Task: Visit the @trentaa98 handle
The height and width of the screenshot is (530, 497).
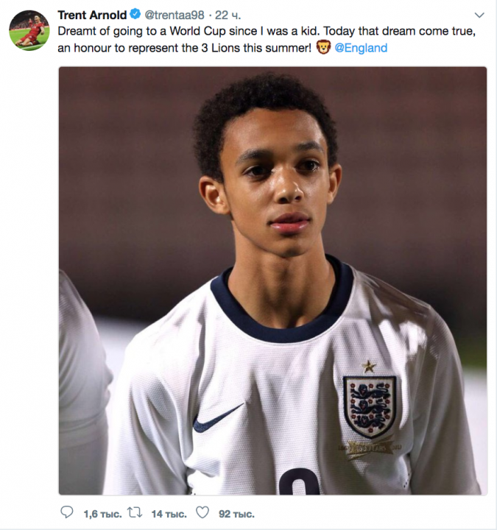Action: (x=175, y=15)
